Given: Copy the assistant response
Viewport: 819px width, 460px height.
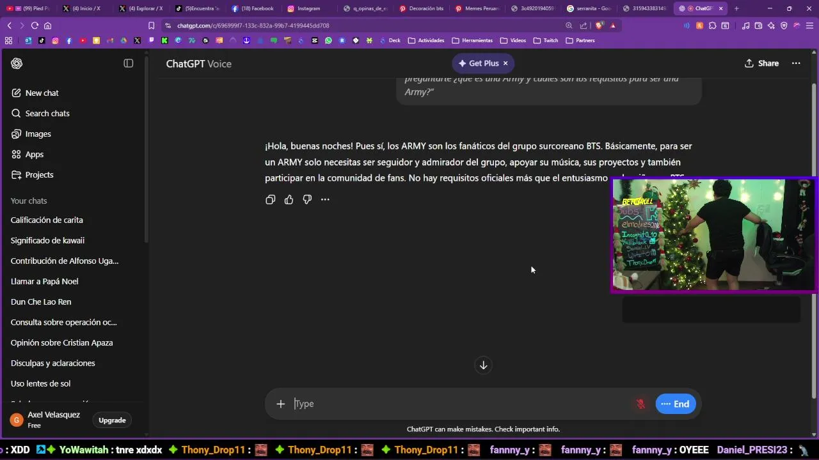Looking at the screenshot, I should coord(270,199).
